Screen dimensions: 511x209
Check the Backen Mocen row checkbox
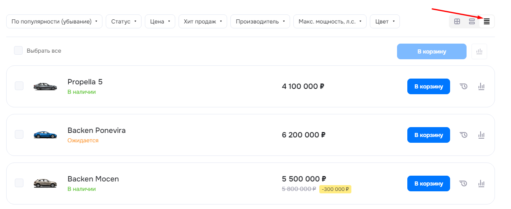coord(19,183)
